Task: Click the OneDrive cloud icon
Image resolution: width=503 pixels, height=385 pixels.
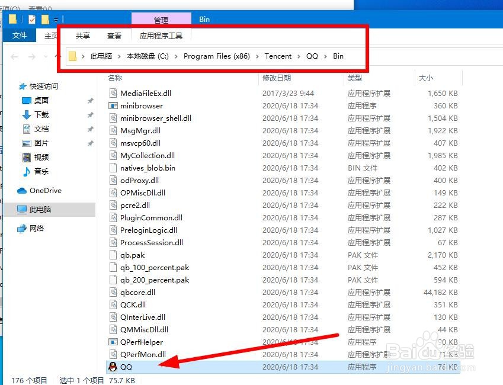Action: [22, 191]
